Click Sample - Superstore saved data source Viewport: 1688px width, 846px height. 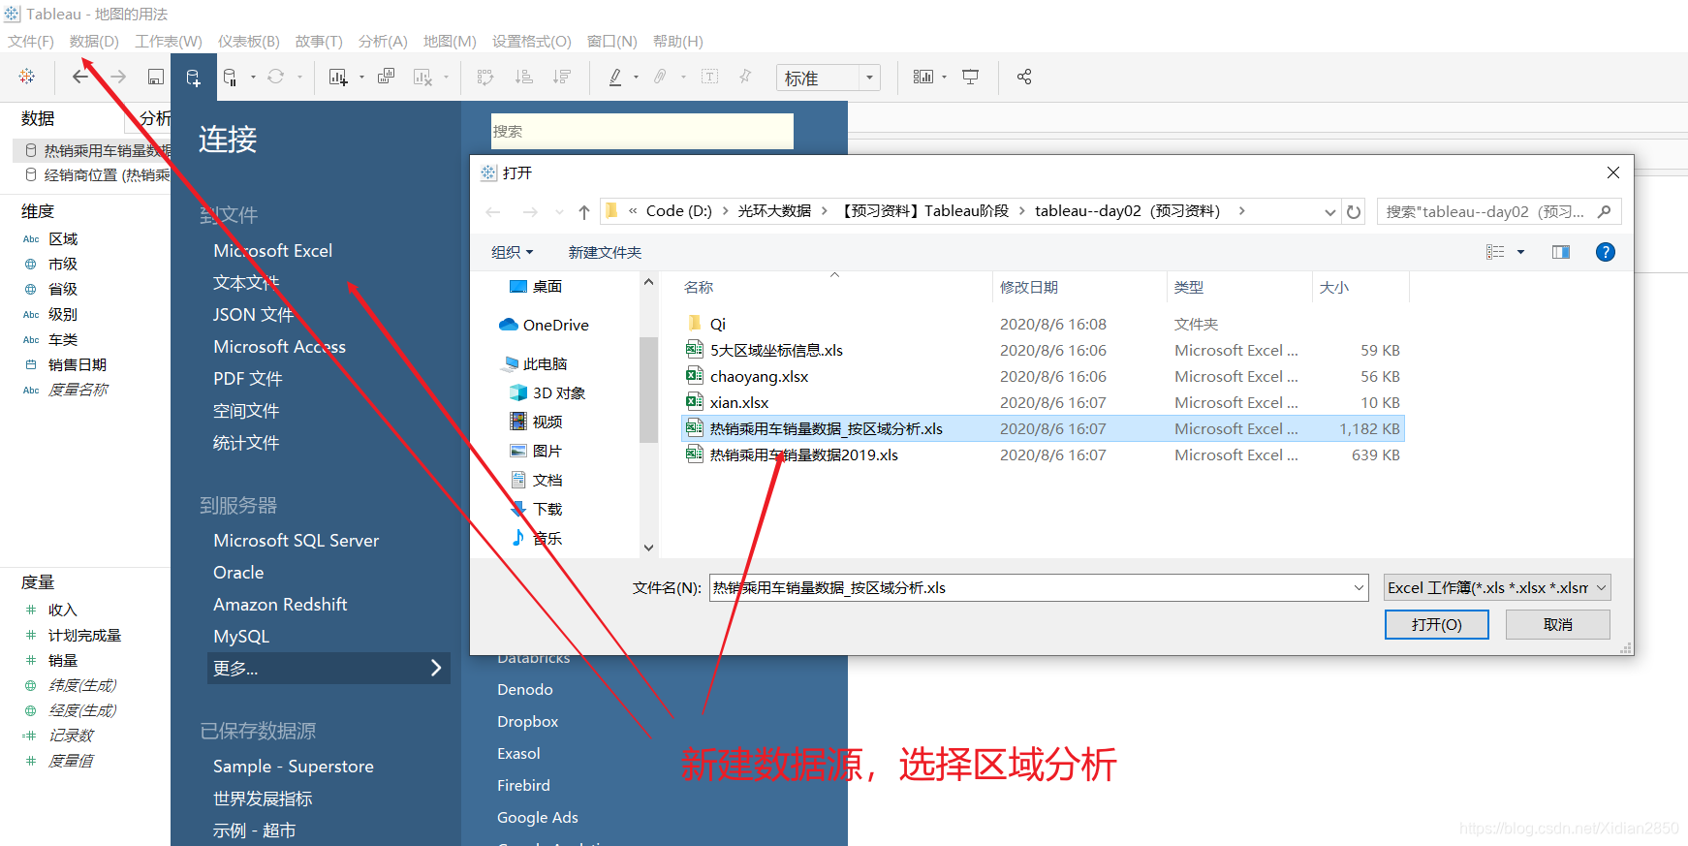(x=293, y=766)
